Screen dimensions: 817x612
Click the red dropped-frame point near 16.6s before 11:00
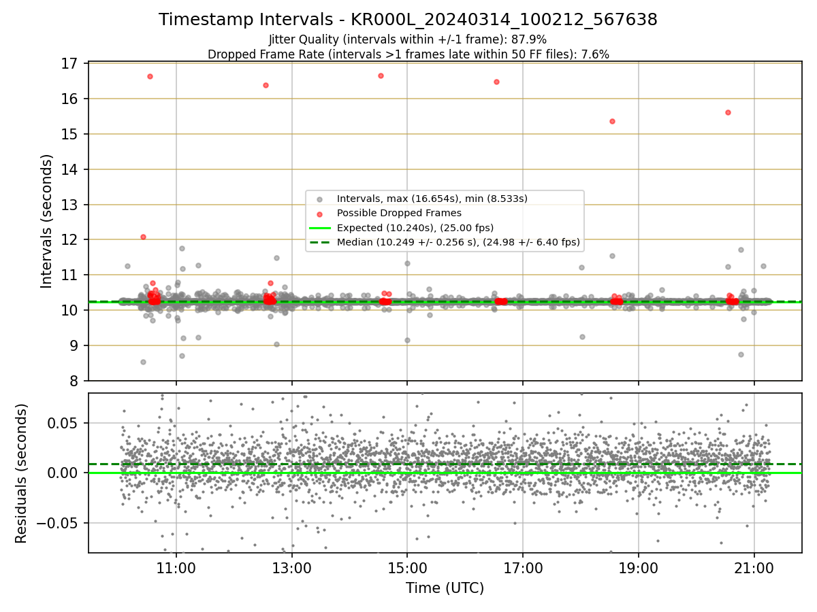coord(150,76)
